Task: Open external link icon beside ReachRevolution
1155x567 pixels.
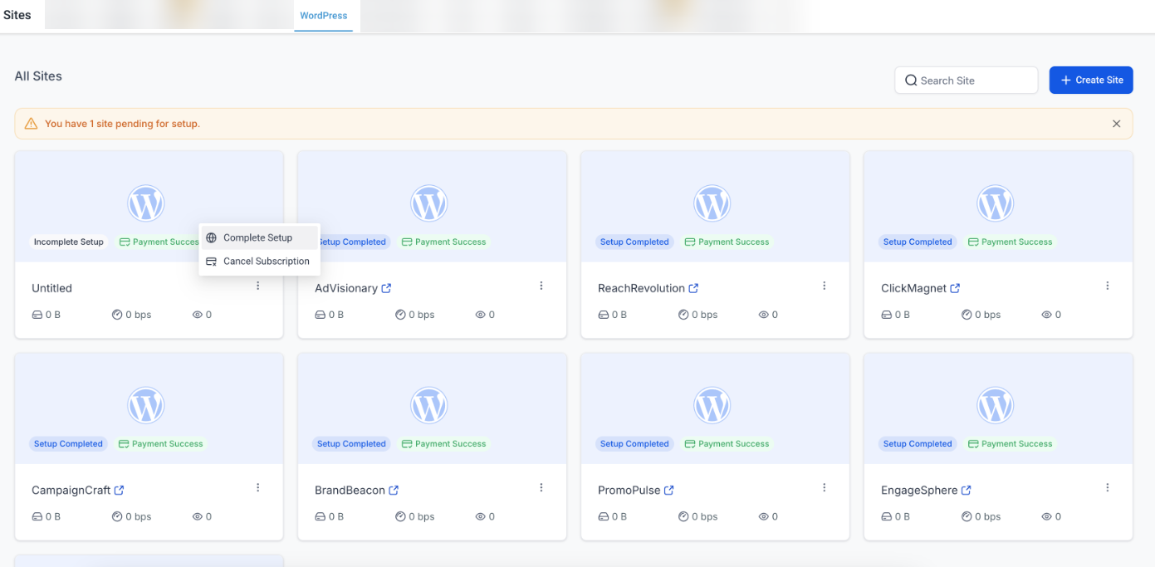Action: point(693,288)
